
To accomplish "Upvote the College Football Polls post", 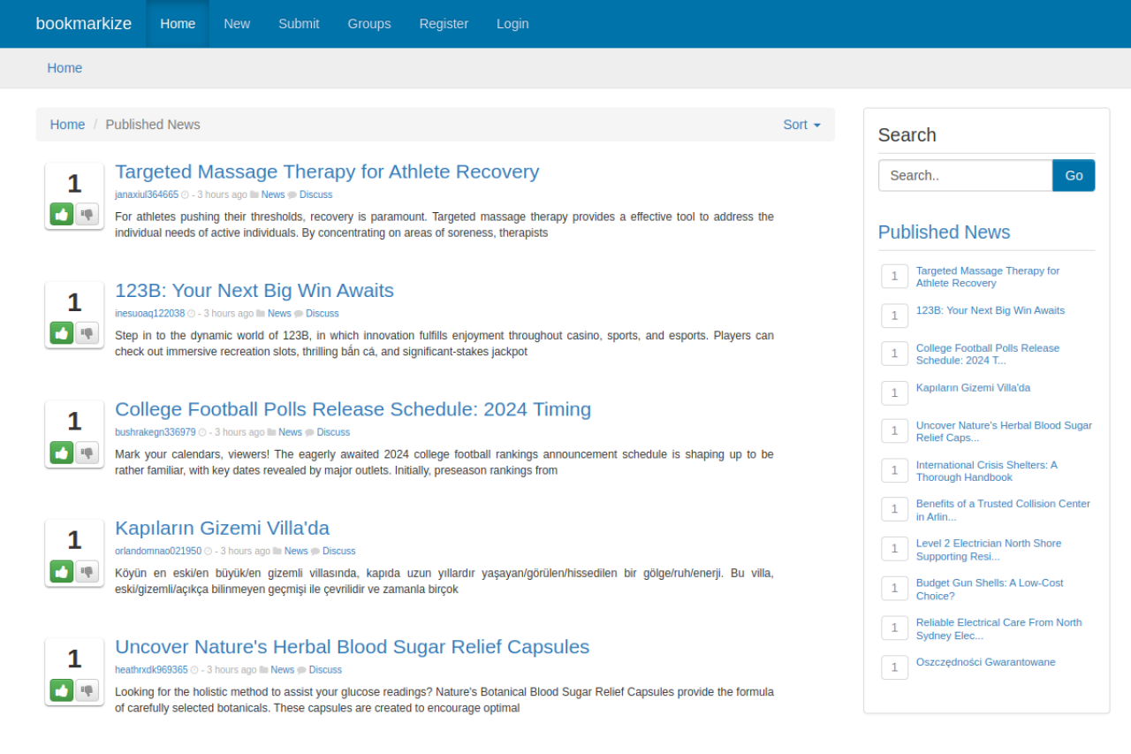I will tap(62, 453).
